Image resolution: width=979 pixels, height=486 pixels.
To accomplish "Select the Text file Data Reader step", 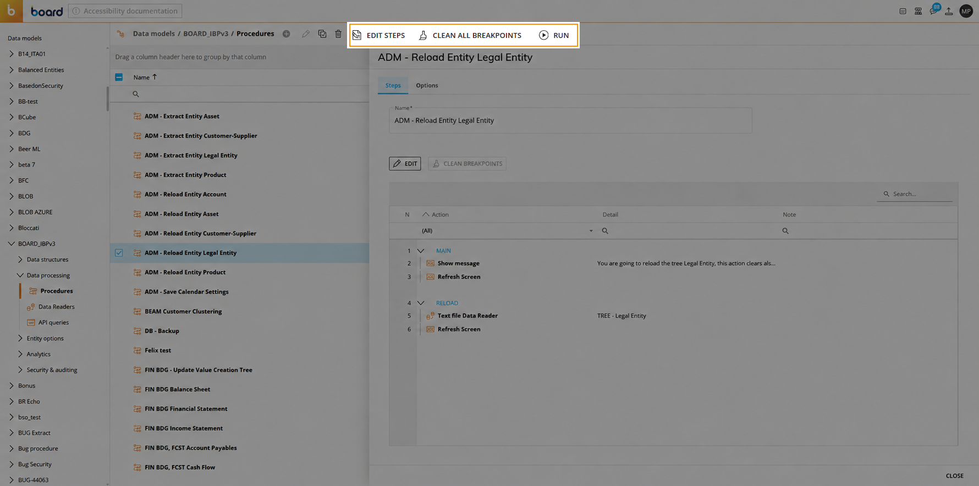I will [x=468, y=316].
